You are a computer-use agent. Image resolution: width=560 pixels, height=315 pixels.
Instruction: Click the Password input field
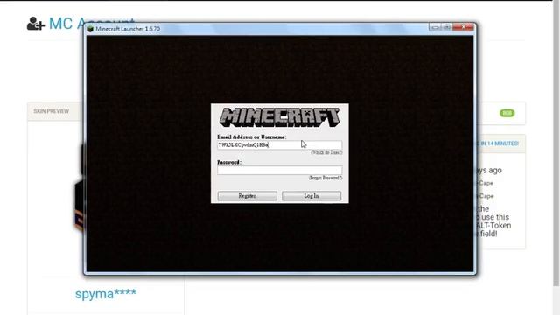tap(280, 170)
